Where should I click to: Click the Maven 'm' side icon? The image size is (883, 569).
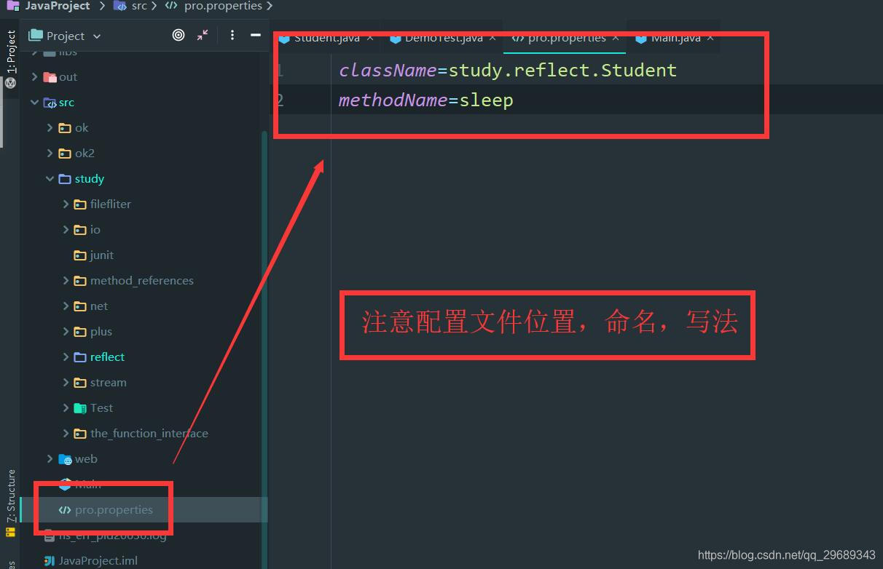[10, 83]
